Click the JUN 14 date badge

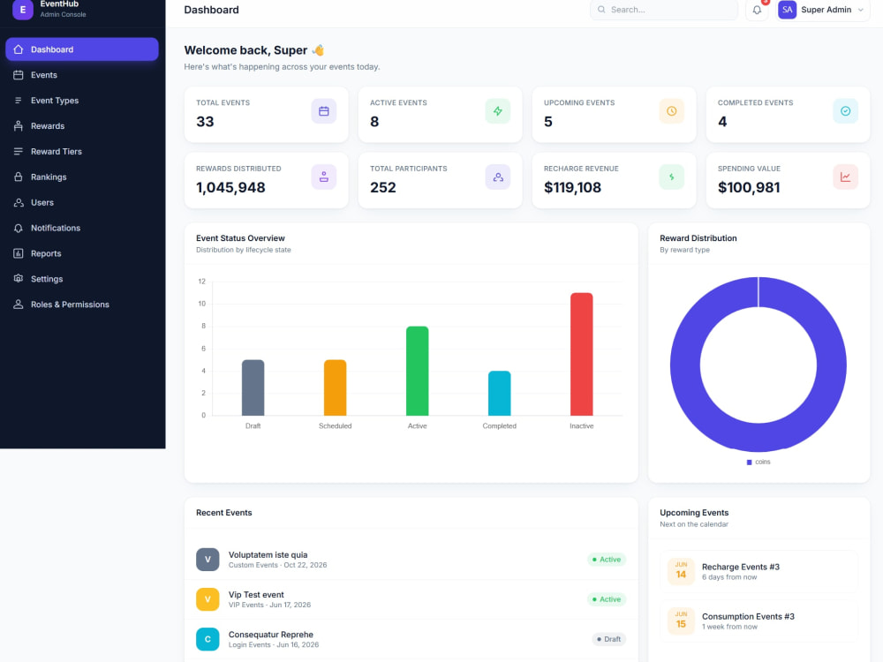(x=681, y=571)
